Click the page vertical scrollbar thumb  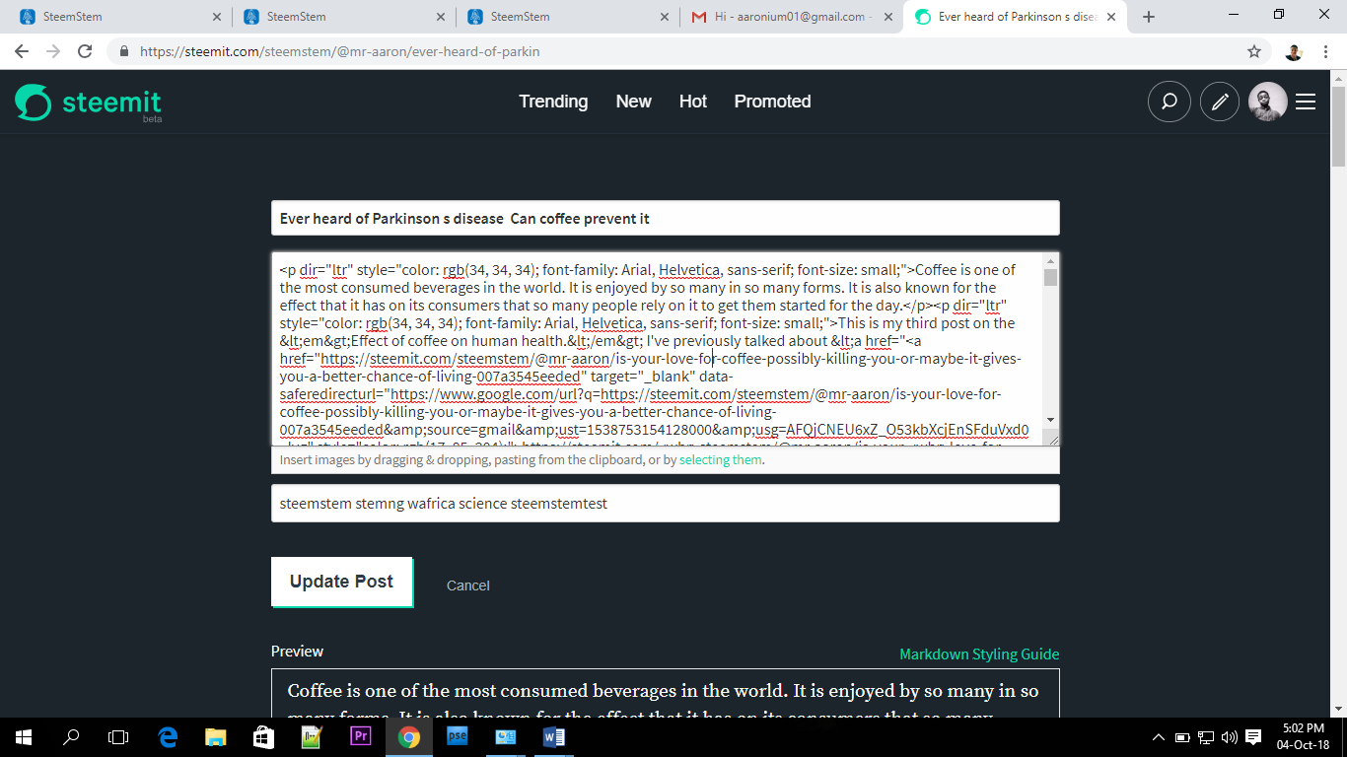[x=1338, y=126]
